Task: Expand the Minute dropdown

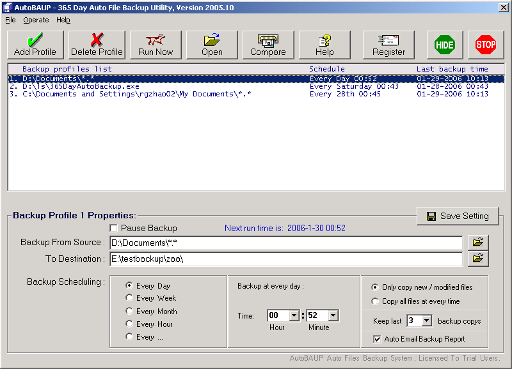Action: [333, 315]
